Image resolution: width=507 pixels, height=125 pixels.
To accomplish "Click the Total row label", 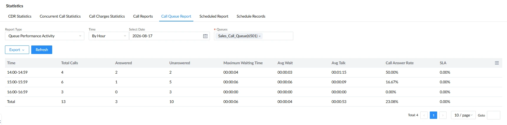I will (x=11, y=102).
